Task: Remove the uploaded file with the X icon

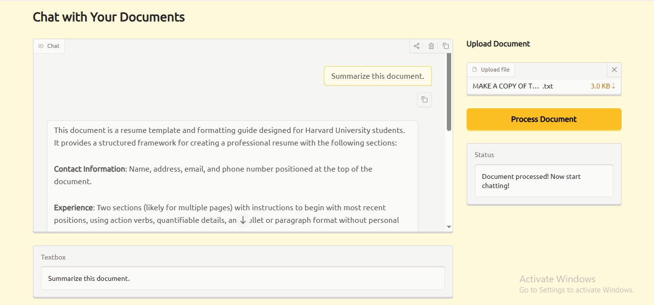Action: pyautogui.click(x=614, y=70)
